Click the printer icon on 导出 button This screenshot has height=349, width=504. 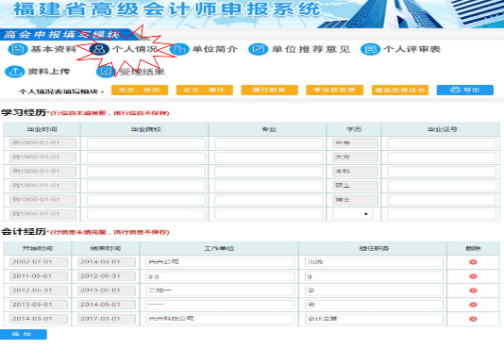coord(455,90)
